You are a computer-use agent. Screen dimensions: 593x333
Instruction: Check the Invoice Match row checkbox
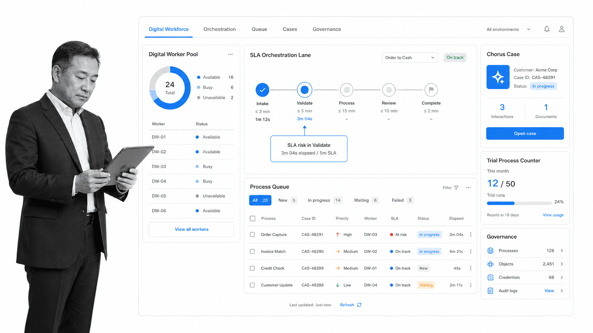pyautogui.click(x=252, y=252)
